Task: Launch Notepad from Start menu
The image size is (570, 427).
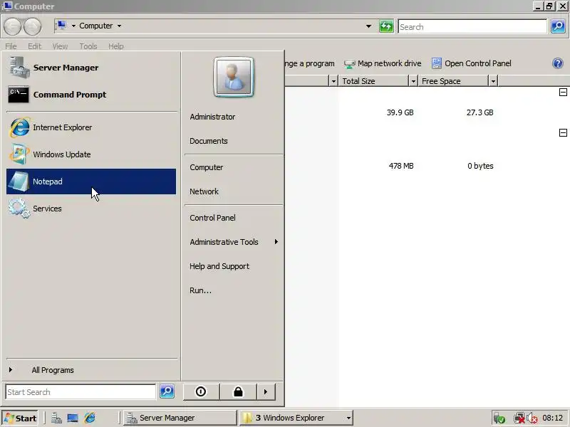Action: pos(91,181)
